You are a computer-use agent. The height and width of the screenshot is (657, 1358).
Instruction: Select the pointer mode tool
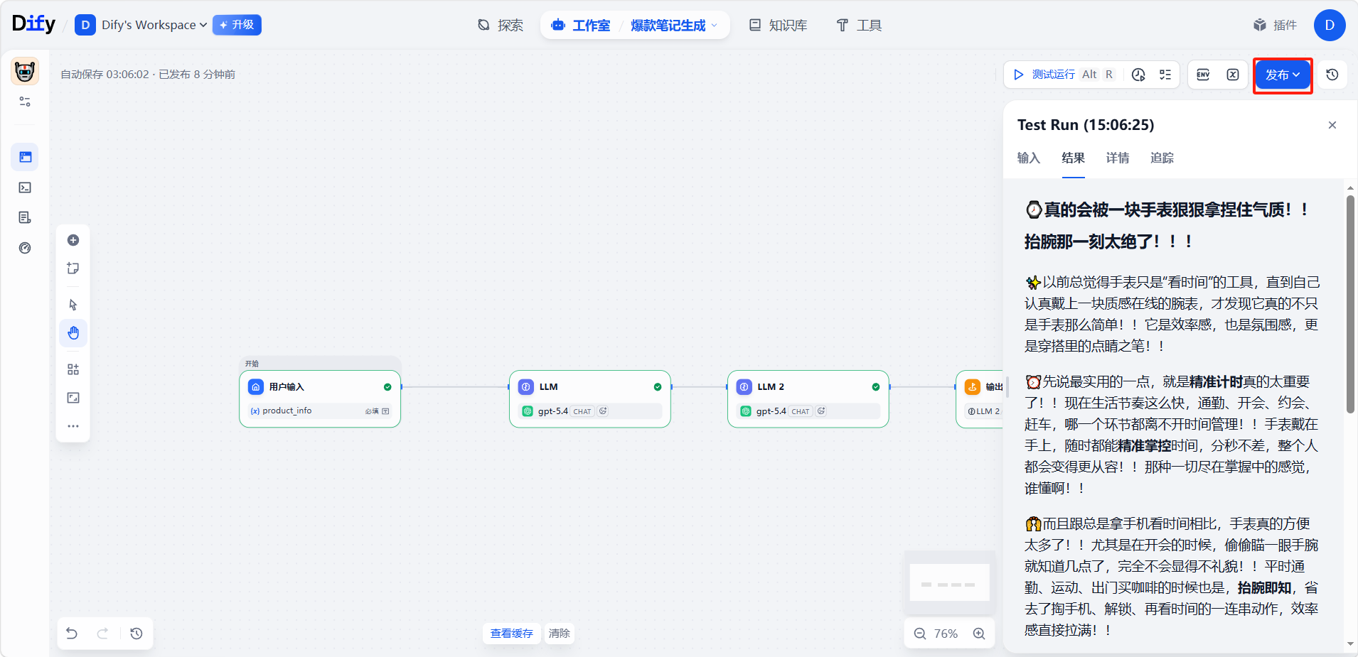[73, 305]
